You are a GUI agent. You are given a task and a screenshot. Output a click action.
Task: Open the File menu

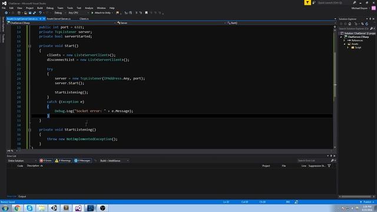point(4,8)
